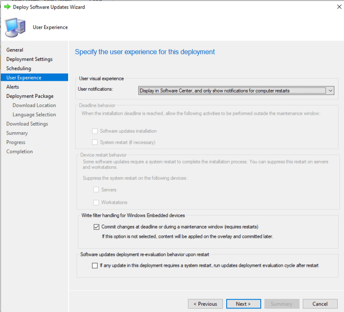Click the 'Device restart behavior' group label
The height and width of the screenshot is (312, 344).
click(x=103, y=155)
